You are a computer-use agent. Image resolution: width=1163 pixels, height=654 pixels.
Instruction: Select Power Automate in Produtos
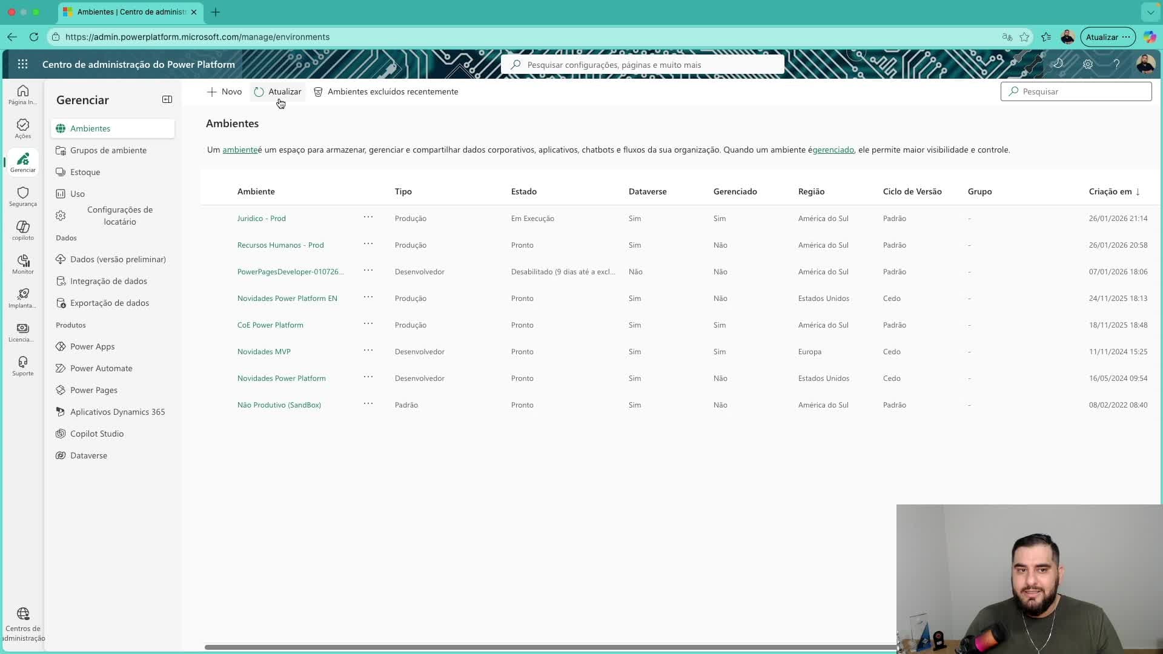[x=101, y=368]
